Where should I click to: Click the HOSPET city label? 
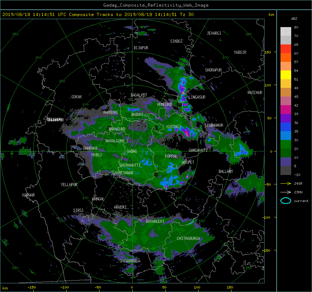tap(188, 162)
